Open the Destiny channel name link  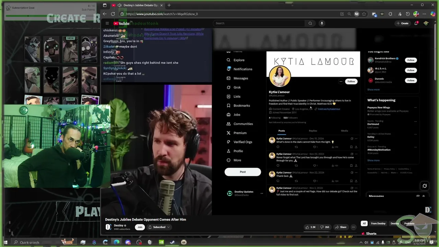pyautogui.click(x=118, y=225)
